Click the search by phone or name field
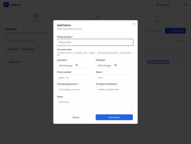Screen dimensions: 191x144 click(29, 41)
